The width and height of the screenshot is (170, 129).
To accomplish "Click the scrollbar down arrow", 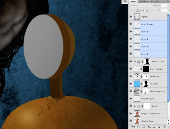I will pos(168,123).
